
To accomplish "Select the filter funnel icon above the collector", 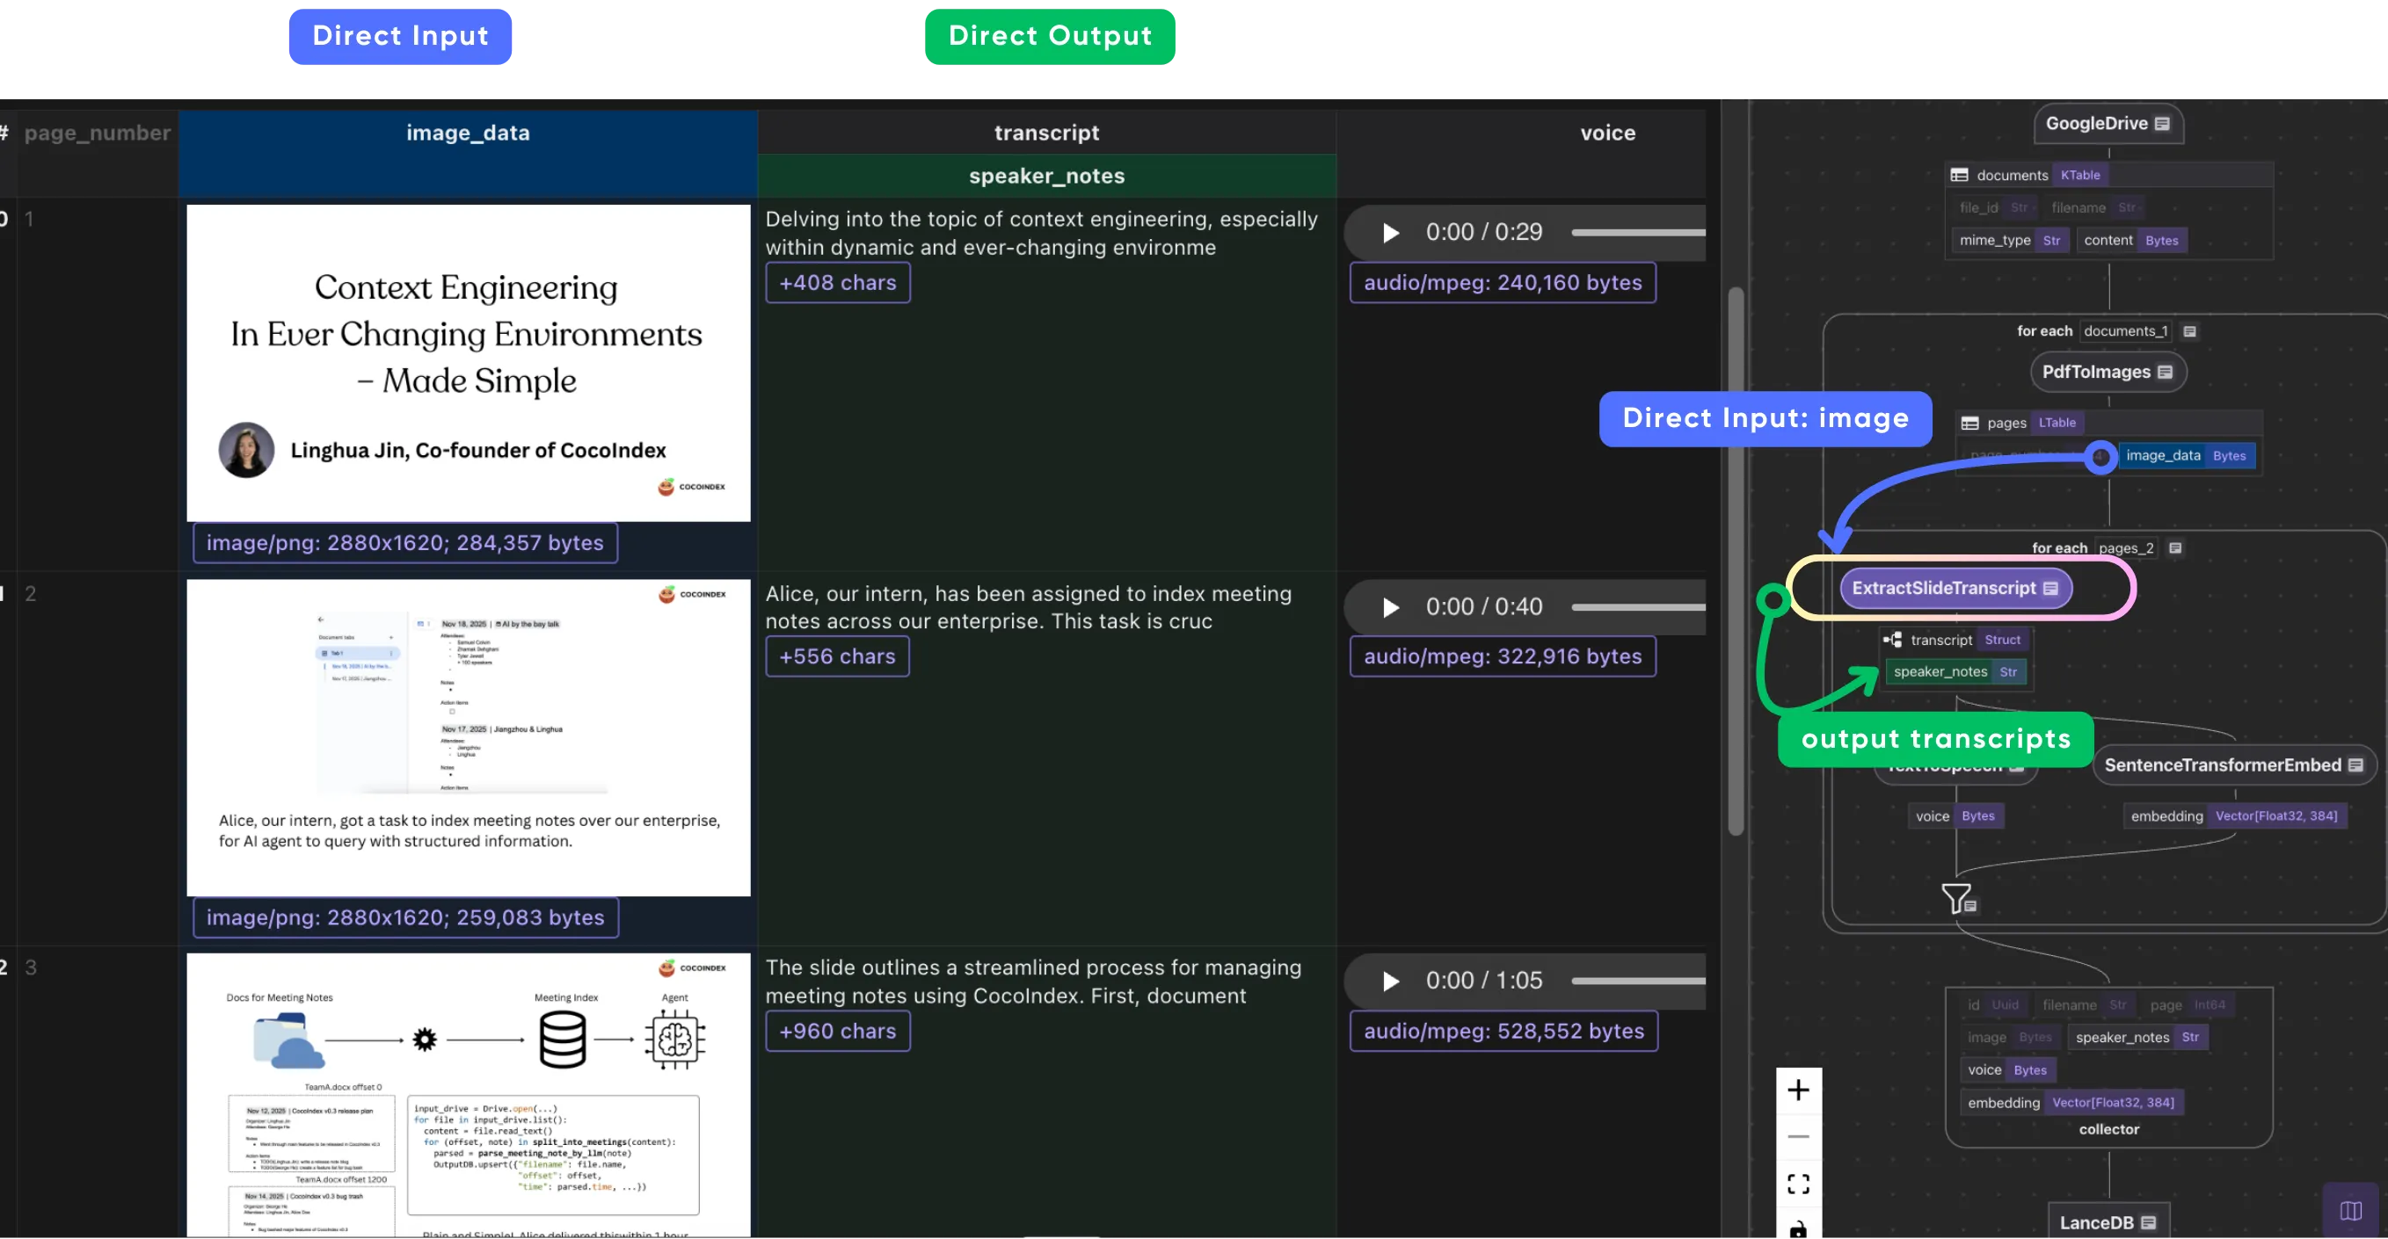I will 1956,897.
